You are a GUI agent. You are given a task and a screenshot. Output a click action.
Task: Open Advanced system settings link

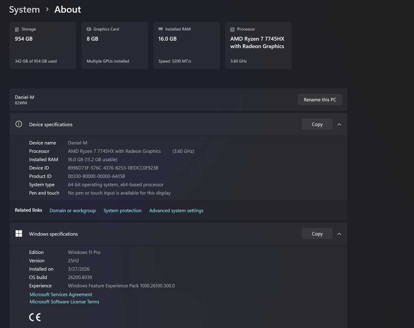[176, 210]
